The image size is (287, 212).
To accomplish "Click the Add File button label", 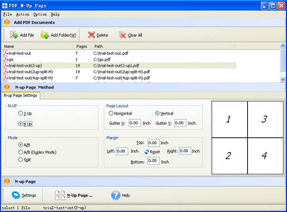I will 27,35.
